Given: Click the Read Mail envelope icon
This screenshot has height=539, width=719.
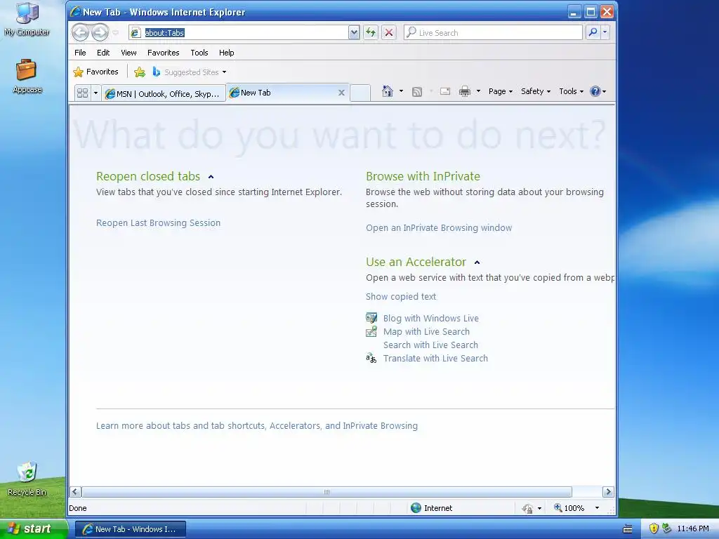Looking at the screenshot, I should click(444, 91).
